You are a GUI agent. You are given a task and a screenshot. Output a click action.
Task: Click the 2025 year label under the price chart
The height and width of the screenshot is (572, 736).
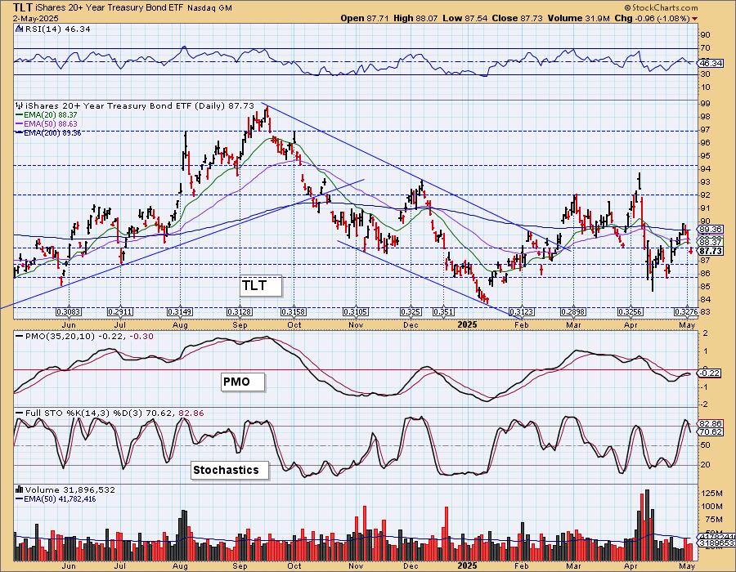(x=467, y=325)
